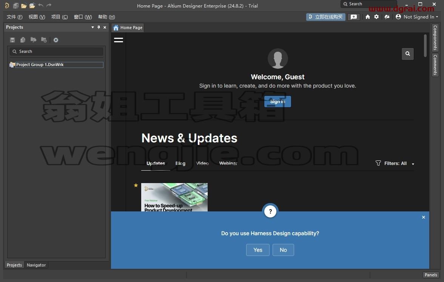Click the feedback speech bubble icon
The height and width of the screenshot is (282, 444).
click(354, 17)
